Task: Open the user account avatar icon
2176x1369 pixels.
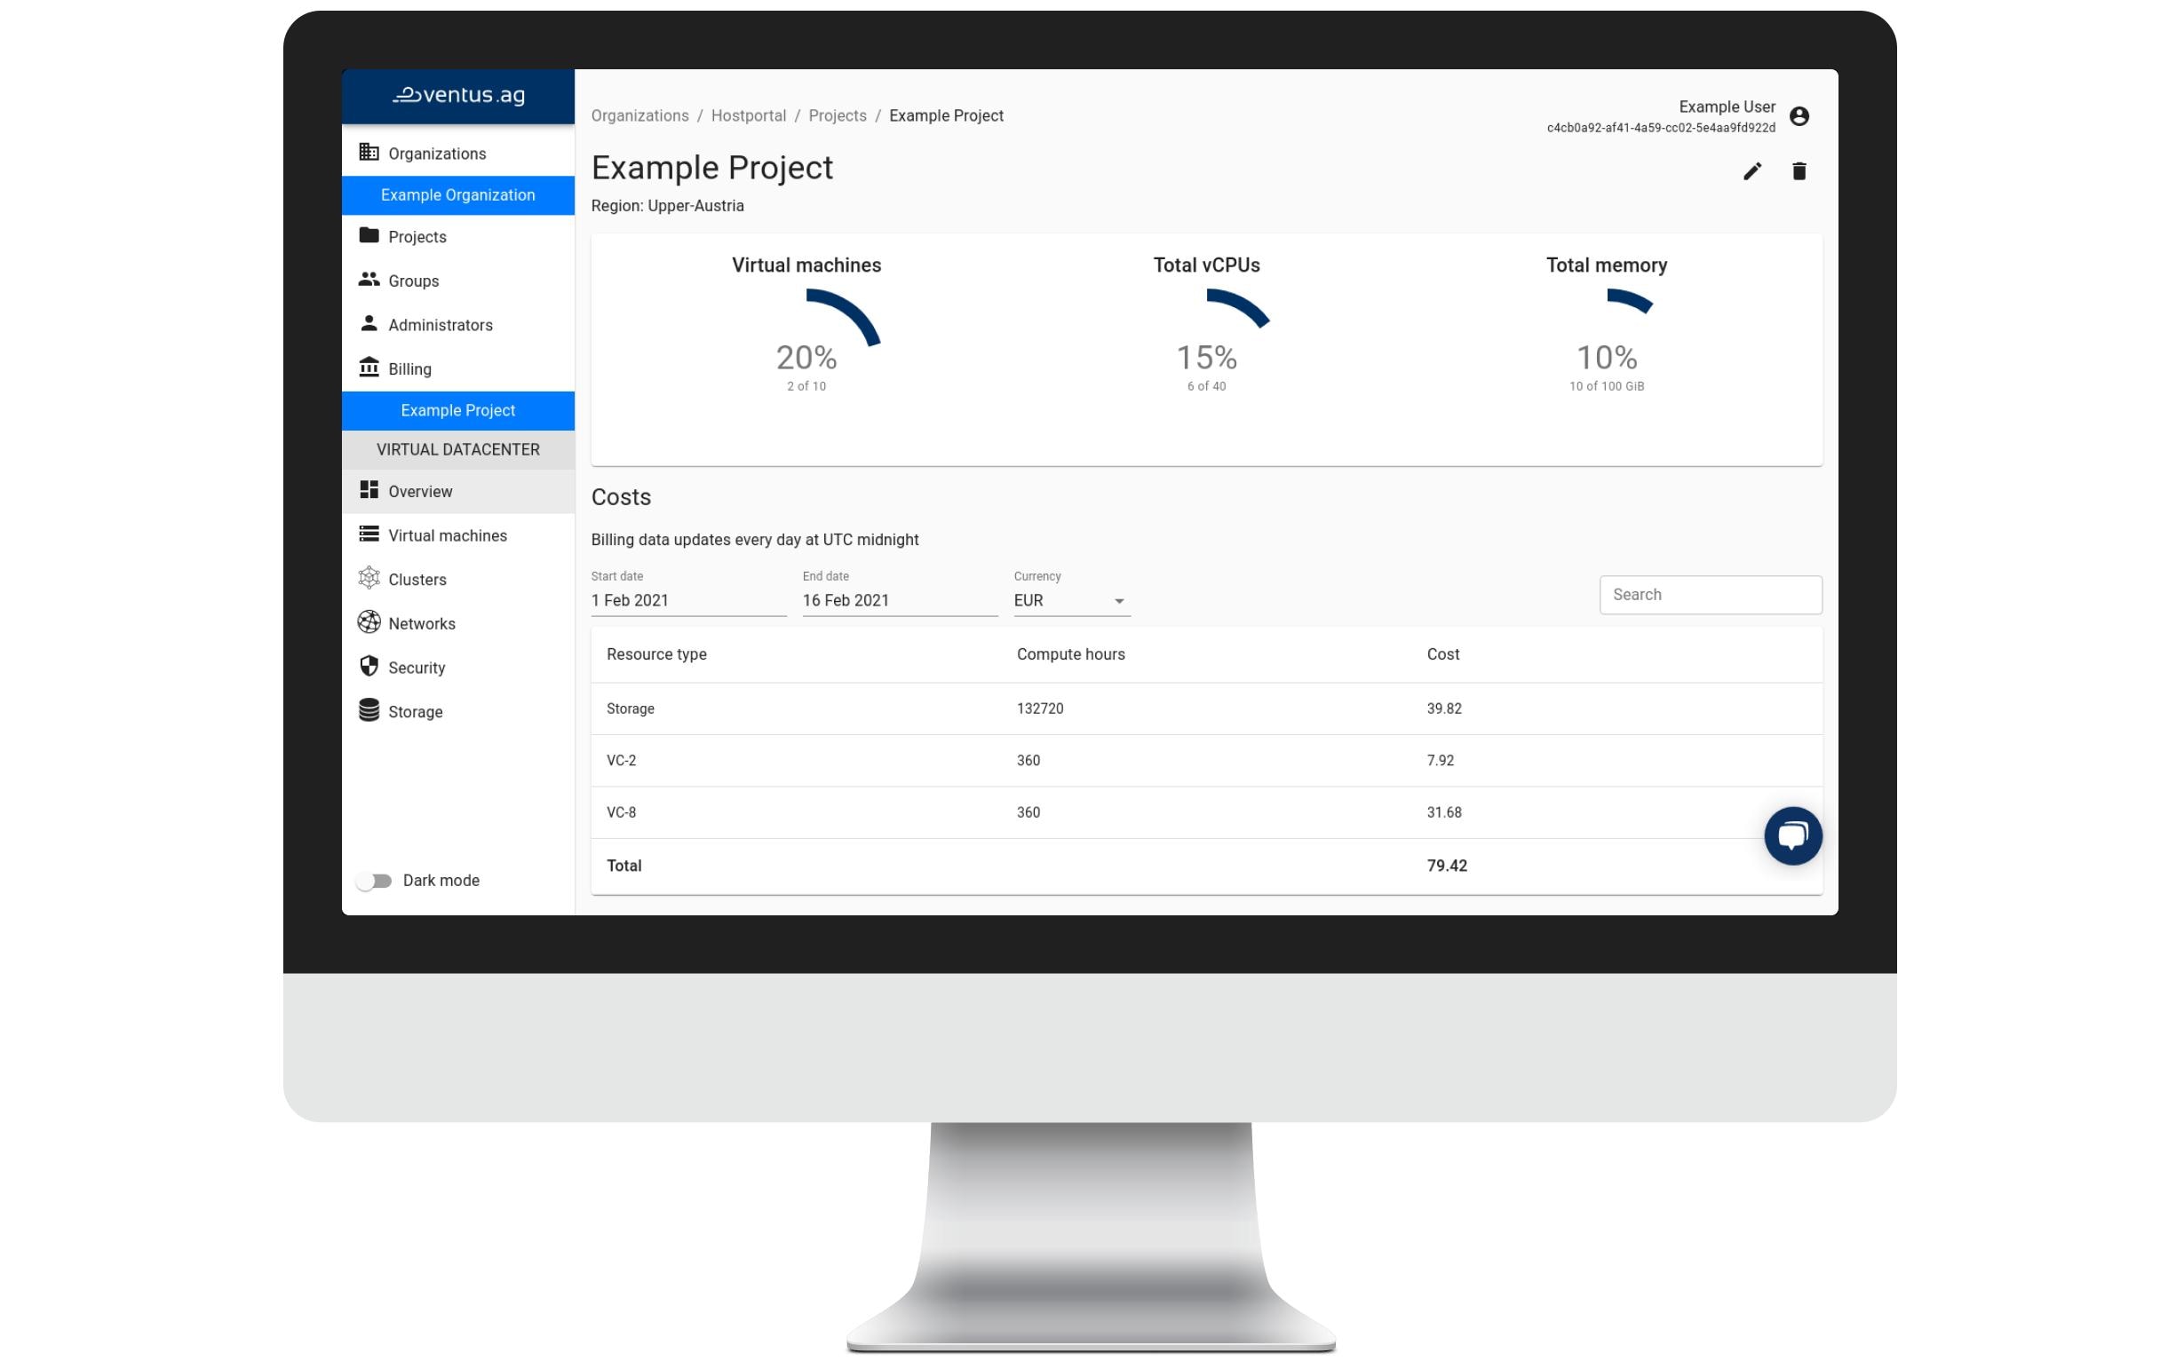Action: click(x=1799, y=116)
